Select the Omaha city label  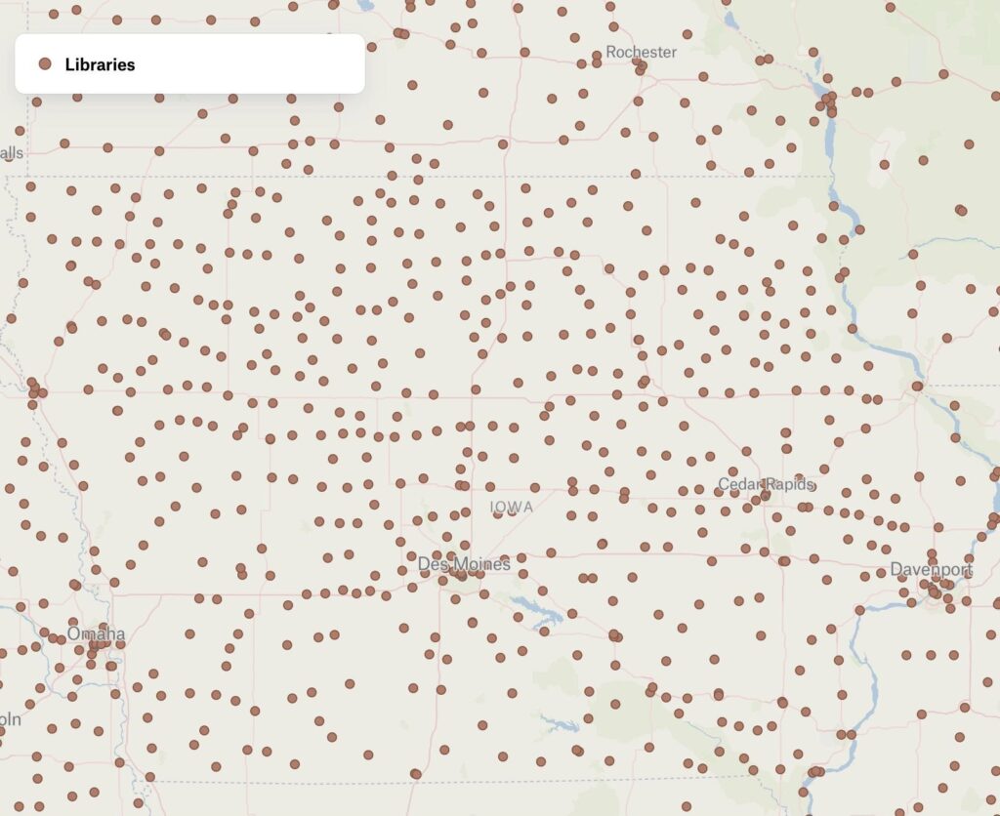[96, 633]
